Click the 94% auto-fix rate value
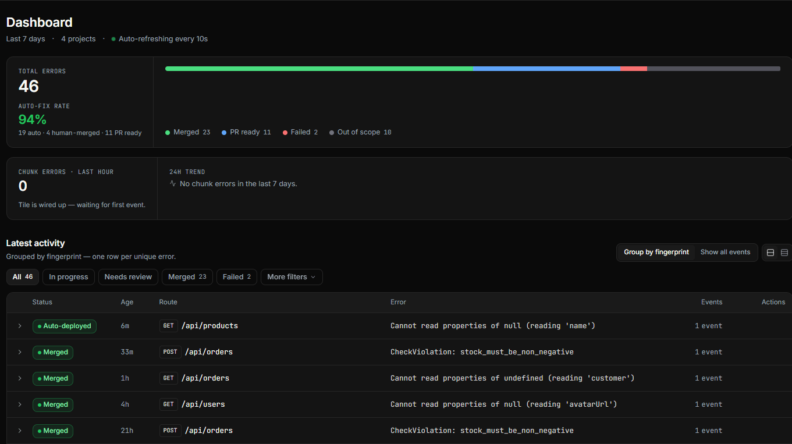792x444 pixels. (x=33, y=119)
